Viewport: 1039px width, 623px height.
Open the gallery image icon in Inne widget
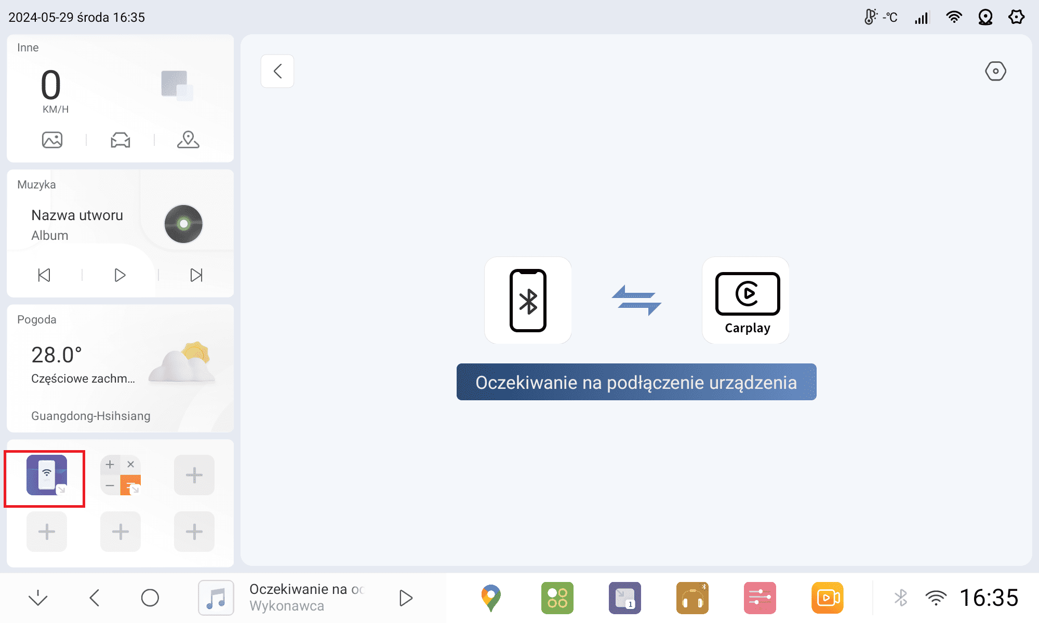52,140
